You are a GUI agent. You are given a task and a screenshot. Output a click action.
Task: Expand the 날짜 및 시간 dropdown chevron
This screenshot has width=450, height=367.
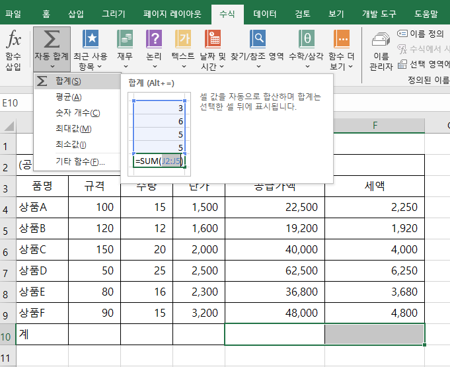coord(221,67)
